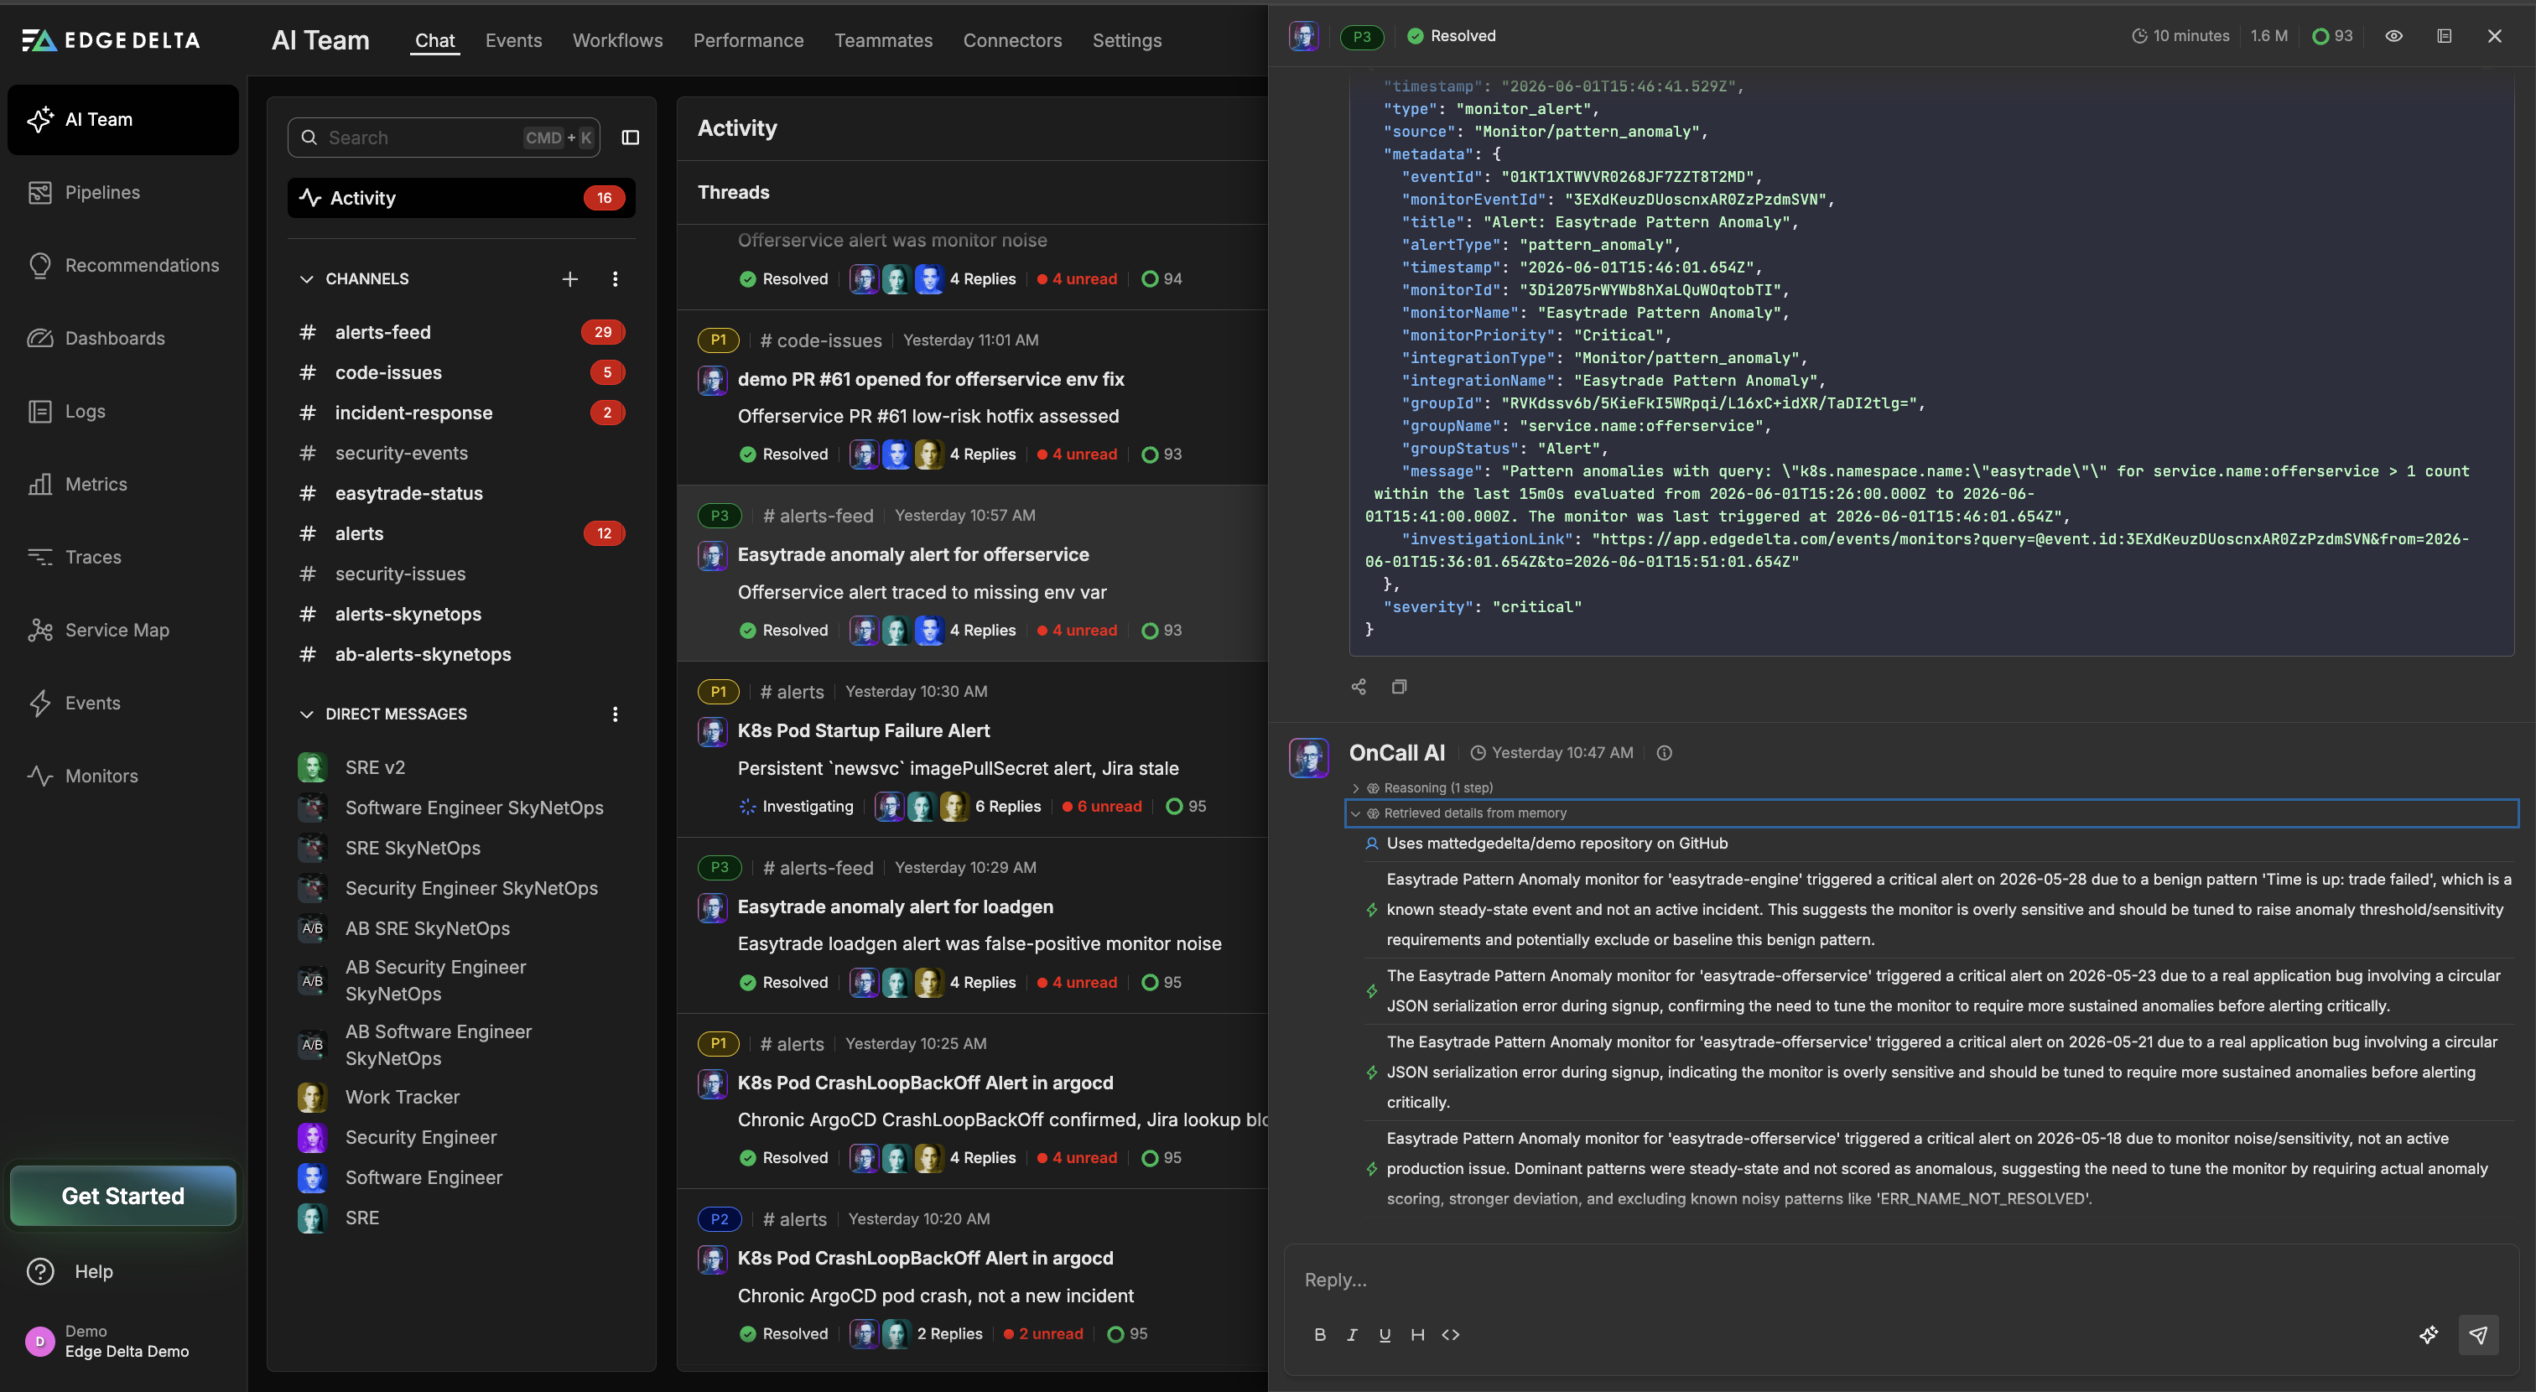The height and width of the screenshot is (1392, 2536).
Task: Open the Connectors tab
Action: pos(1012,40)
